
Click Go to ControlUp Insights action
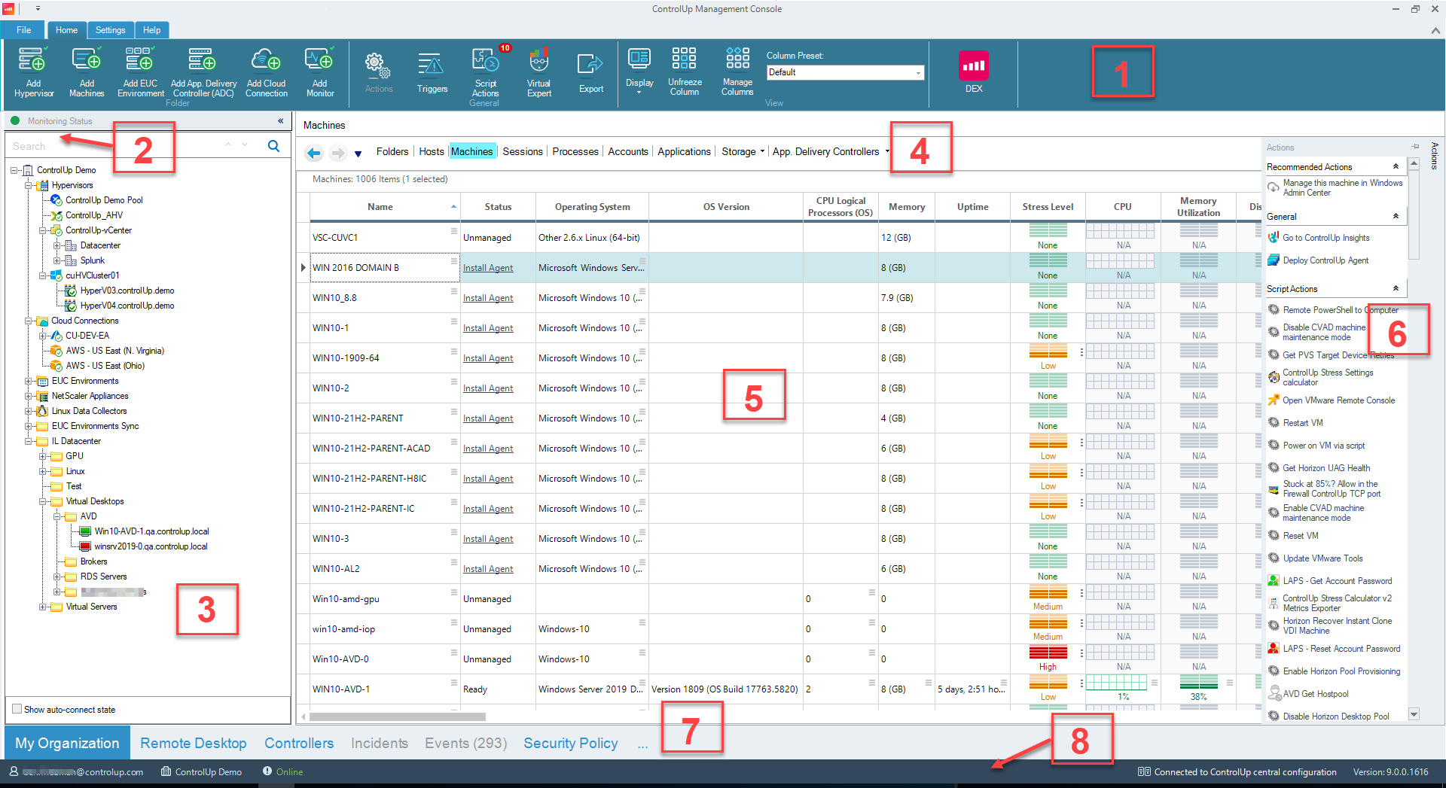(1325, 238)
